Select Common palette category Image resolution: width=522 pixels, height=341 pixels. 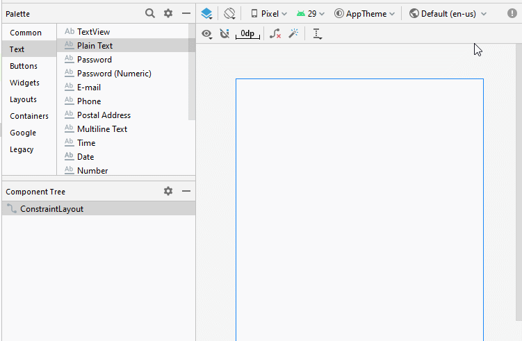click(x=29, y=33)
